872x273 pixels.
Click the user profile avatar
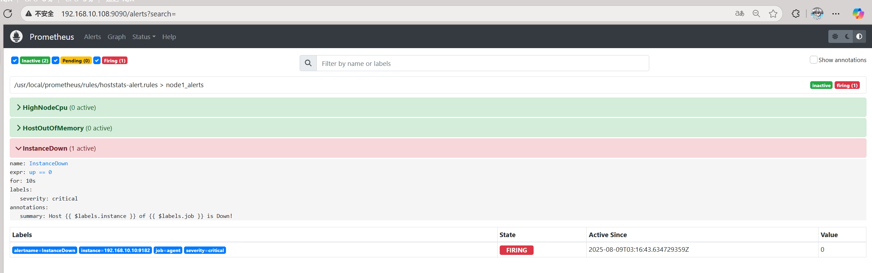click(x=817, y=14)
